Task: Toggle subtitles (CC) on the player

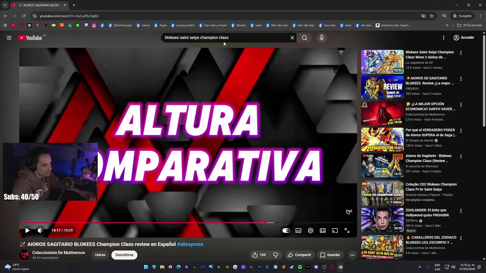Action: click(298, 231)
